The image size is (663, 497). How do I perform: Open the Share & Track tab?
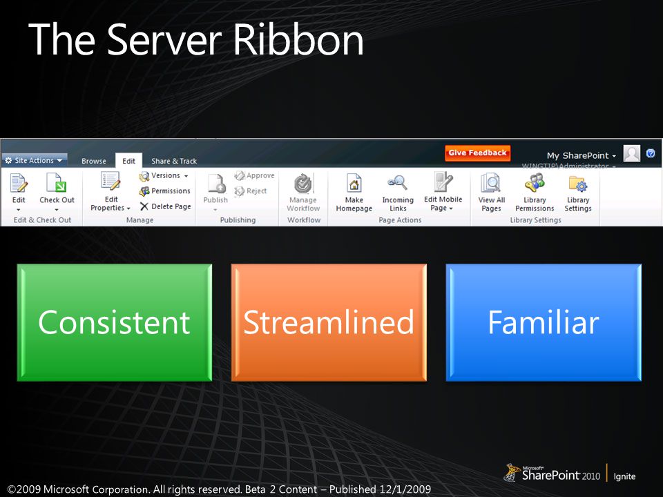(174, 161)
